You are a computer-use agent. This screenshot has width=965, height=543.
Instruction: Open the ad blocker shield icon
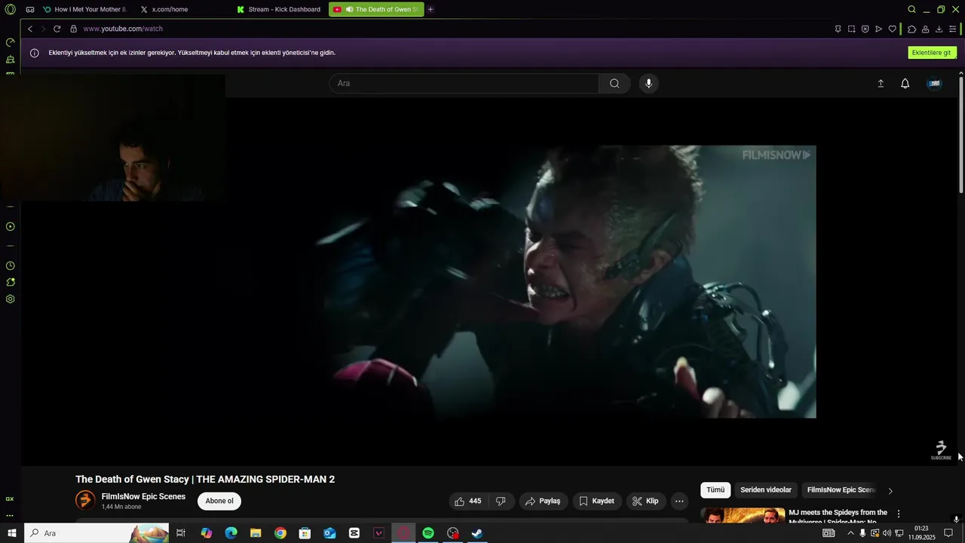(865, 29)
